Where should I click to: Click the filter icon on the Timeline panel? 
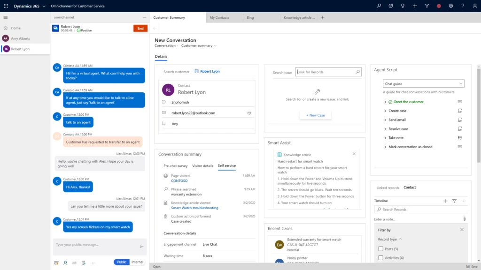(454, 201)
